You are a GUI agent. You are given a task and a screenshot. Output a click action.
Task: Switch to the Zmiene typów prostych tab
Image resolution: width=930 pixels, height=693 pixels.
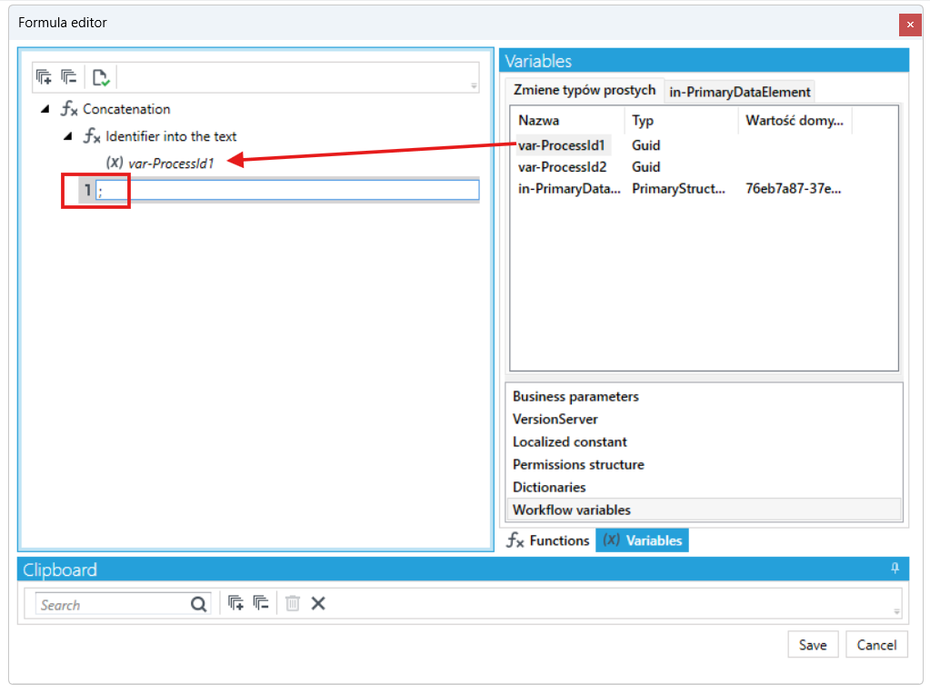585,90
